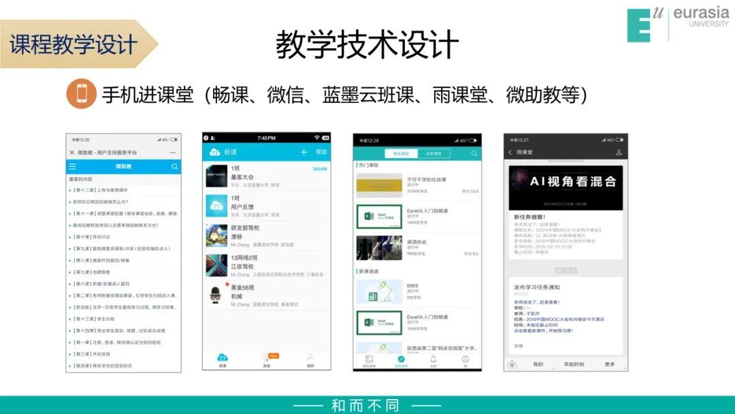Open 我的 menu in 雨课堂 bottom bar
Screen dimensions: 735x414
point(538,364)
